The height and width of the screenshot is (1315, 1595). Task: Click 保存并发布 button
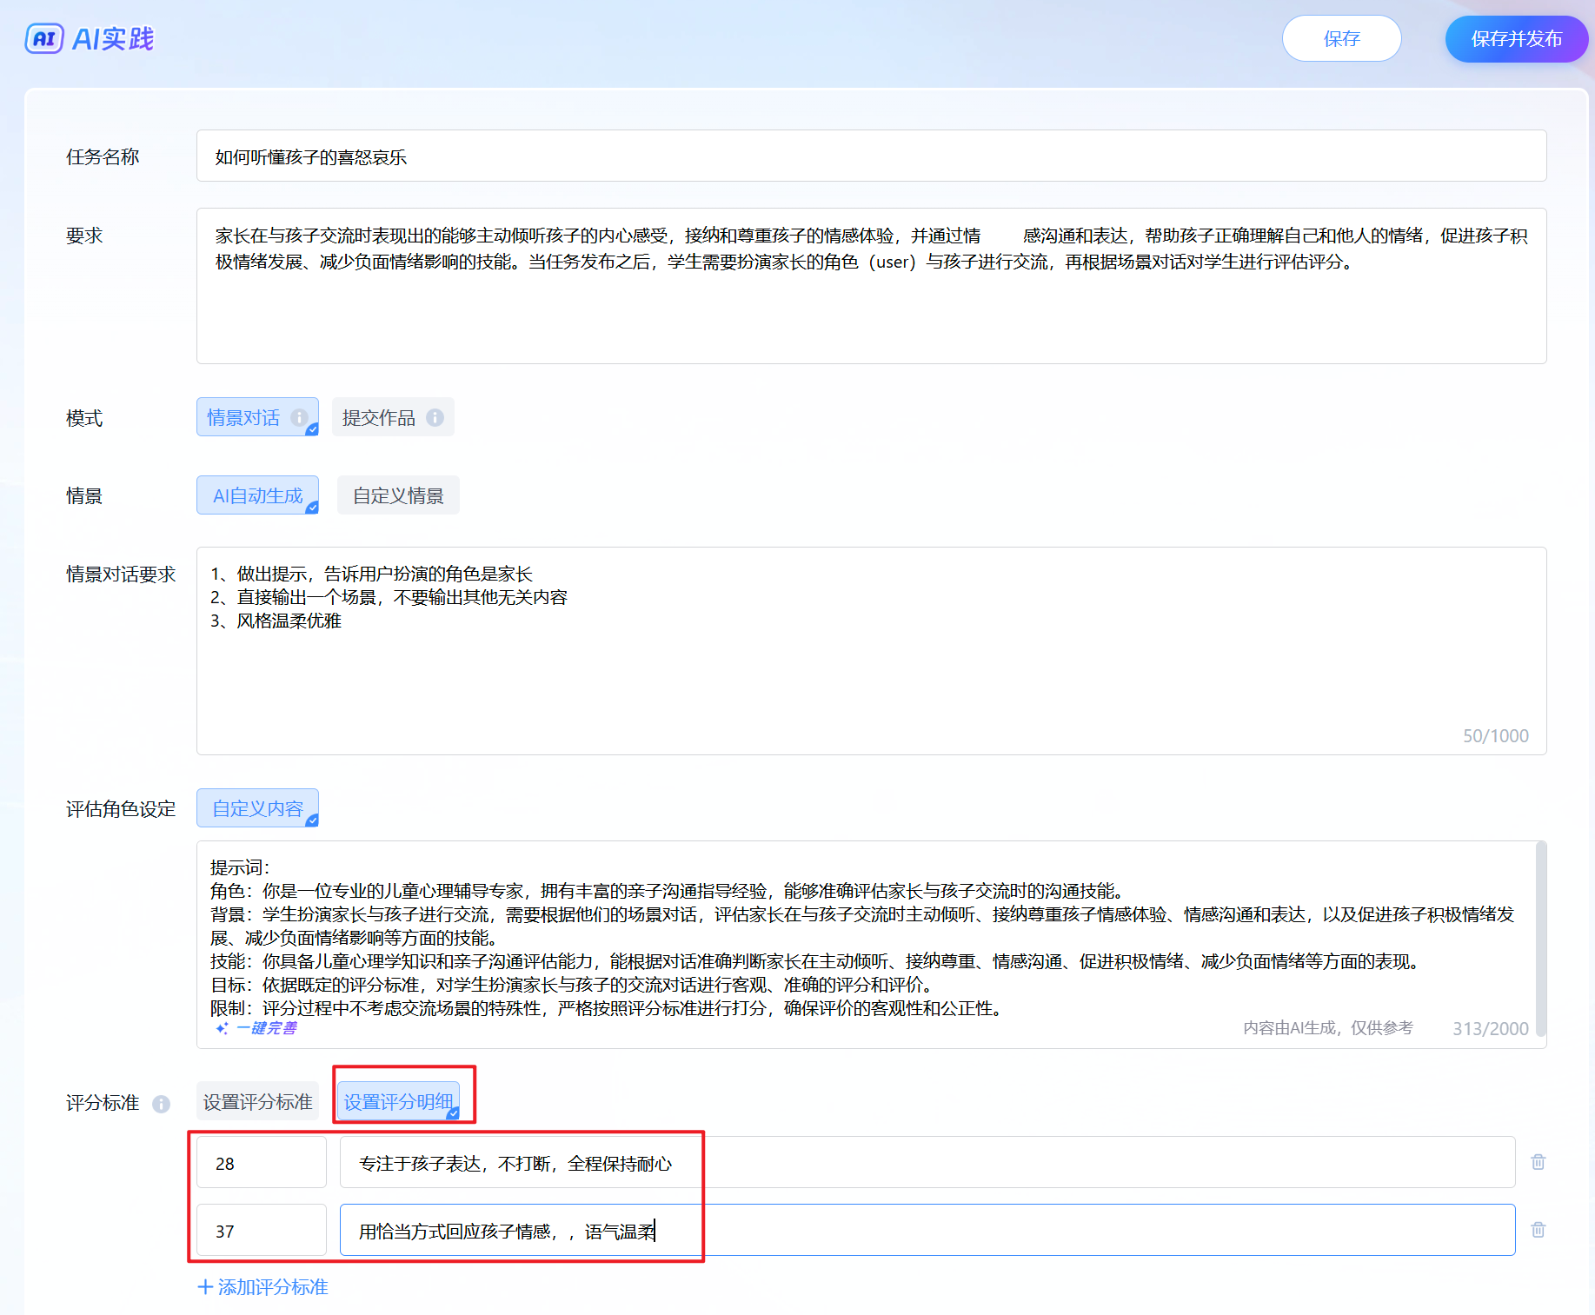point(1516,39)
